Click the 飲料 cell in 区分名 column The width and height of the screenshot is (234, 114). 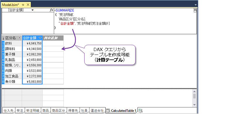click(13, 43)
